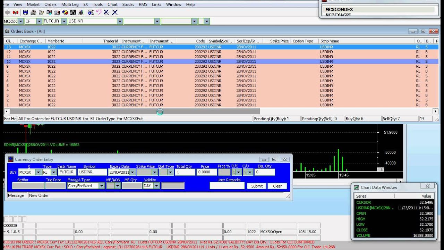
Task: Click the save floppy disk toolbar icon
Action: pyautogui.click(x=25, y=12)
